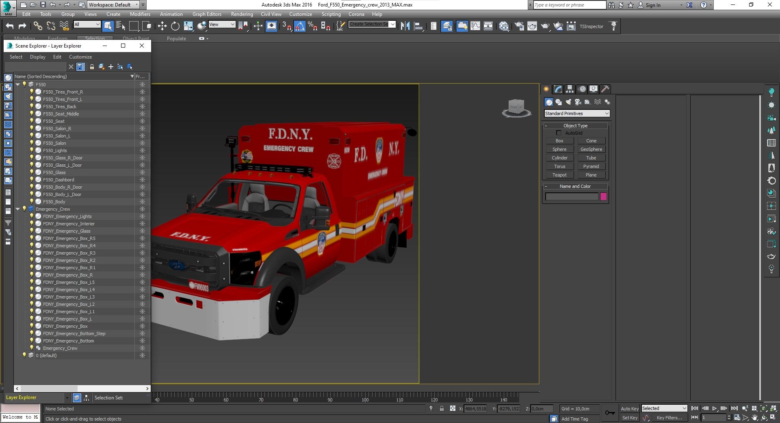This screenshot has height=423, width=780.
Task: Click the Cylinder primitive button
Action: click(559, 158)
